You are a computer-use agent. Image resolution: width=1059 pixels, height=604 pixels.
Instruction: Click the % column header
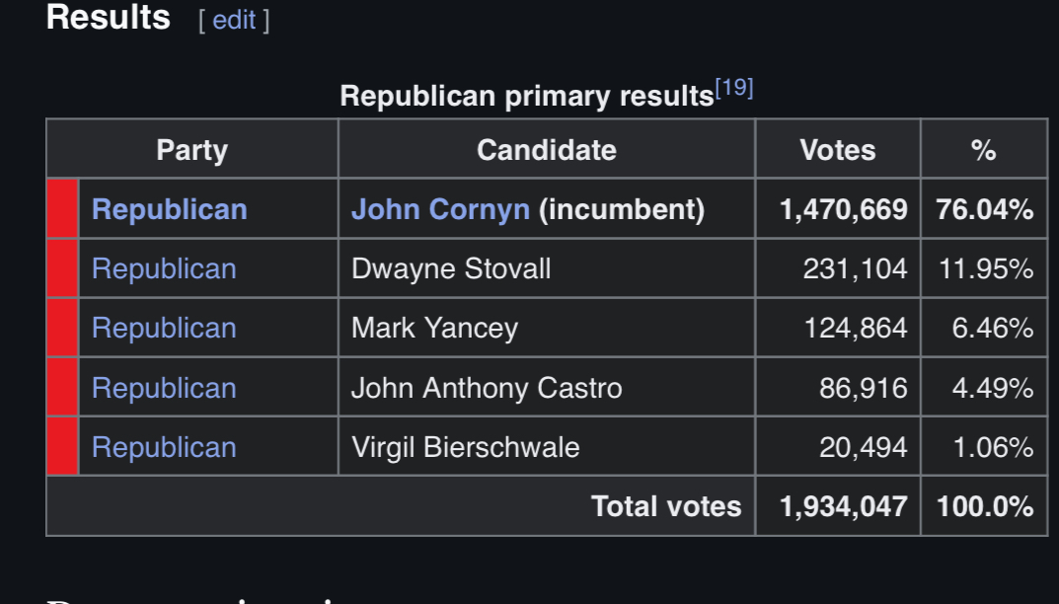(983, 150)
